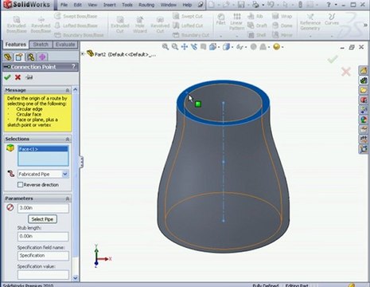Select the Features tab
The height and width of the screenshot is (287, 370).
coord(16,45)
